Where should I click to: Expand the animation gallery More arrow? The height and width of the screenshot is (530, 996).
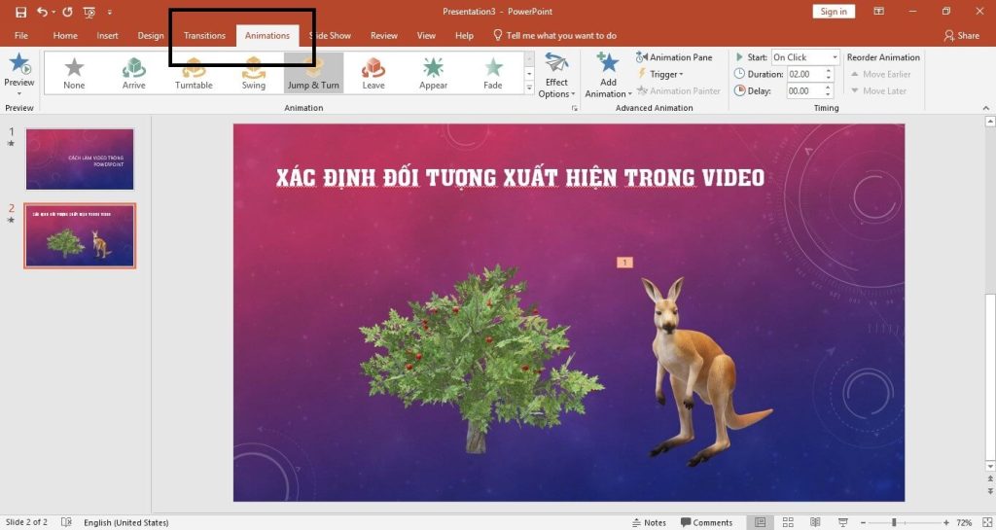click(x=529, y=88)
